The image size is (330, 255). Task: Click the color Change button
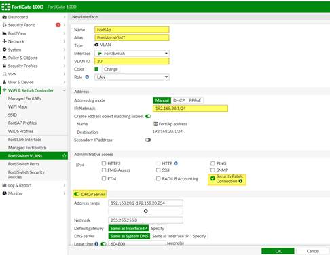111,69
